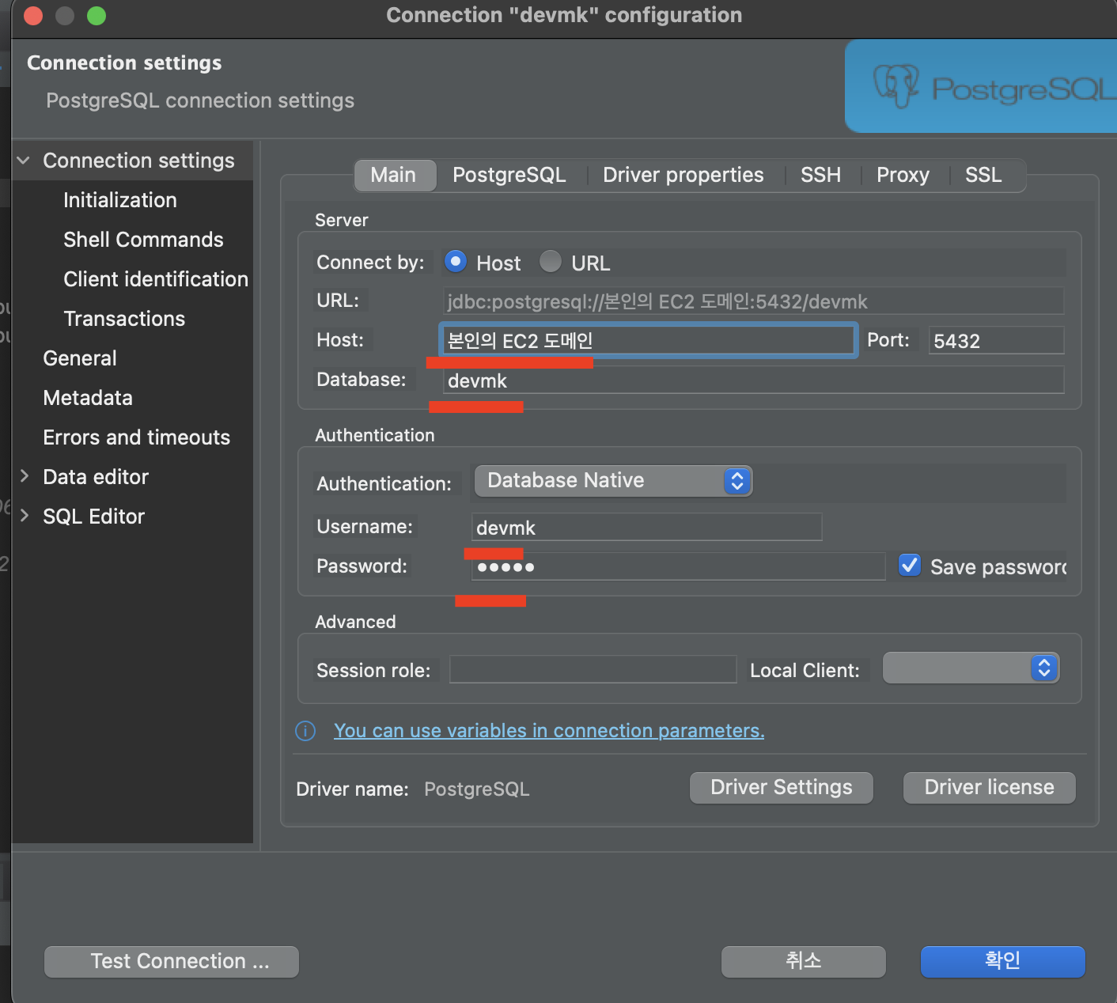Click the green zoom window button
1117x1003 pixels.
coord(97,16)
